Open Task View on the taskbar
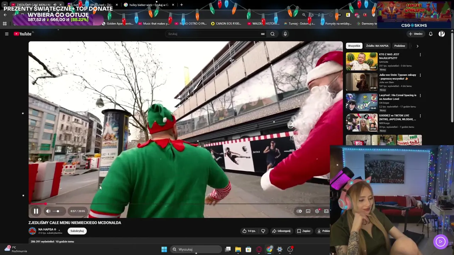 pyautogui.click(x=228, y=249)
